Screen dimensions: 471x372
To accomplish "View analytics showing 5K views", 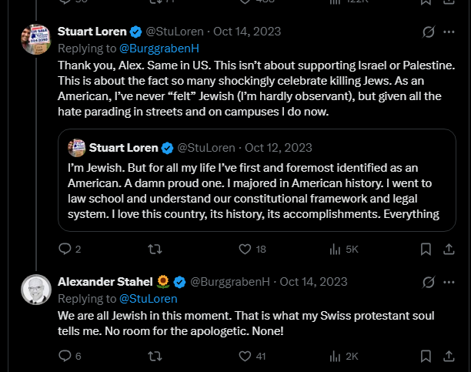I will pos(344,249).
